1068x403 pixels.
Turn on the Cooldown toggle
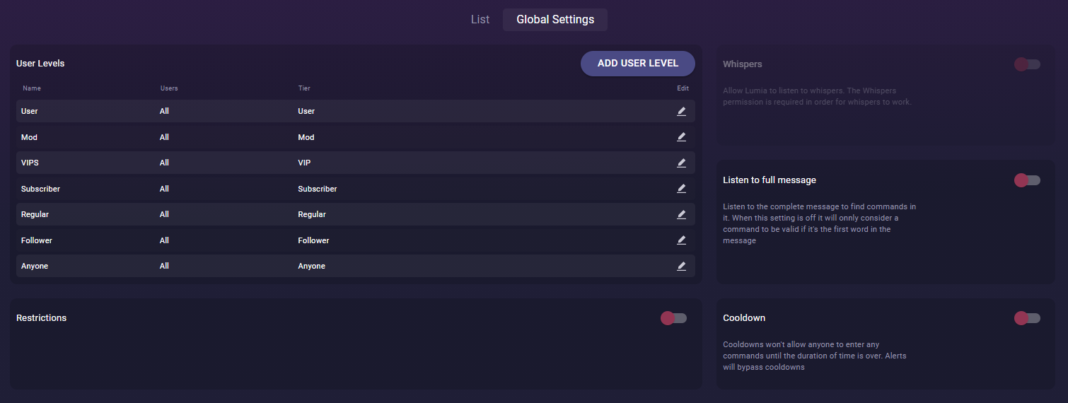(x=1027, y=318)
